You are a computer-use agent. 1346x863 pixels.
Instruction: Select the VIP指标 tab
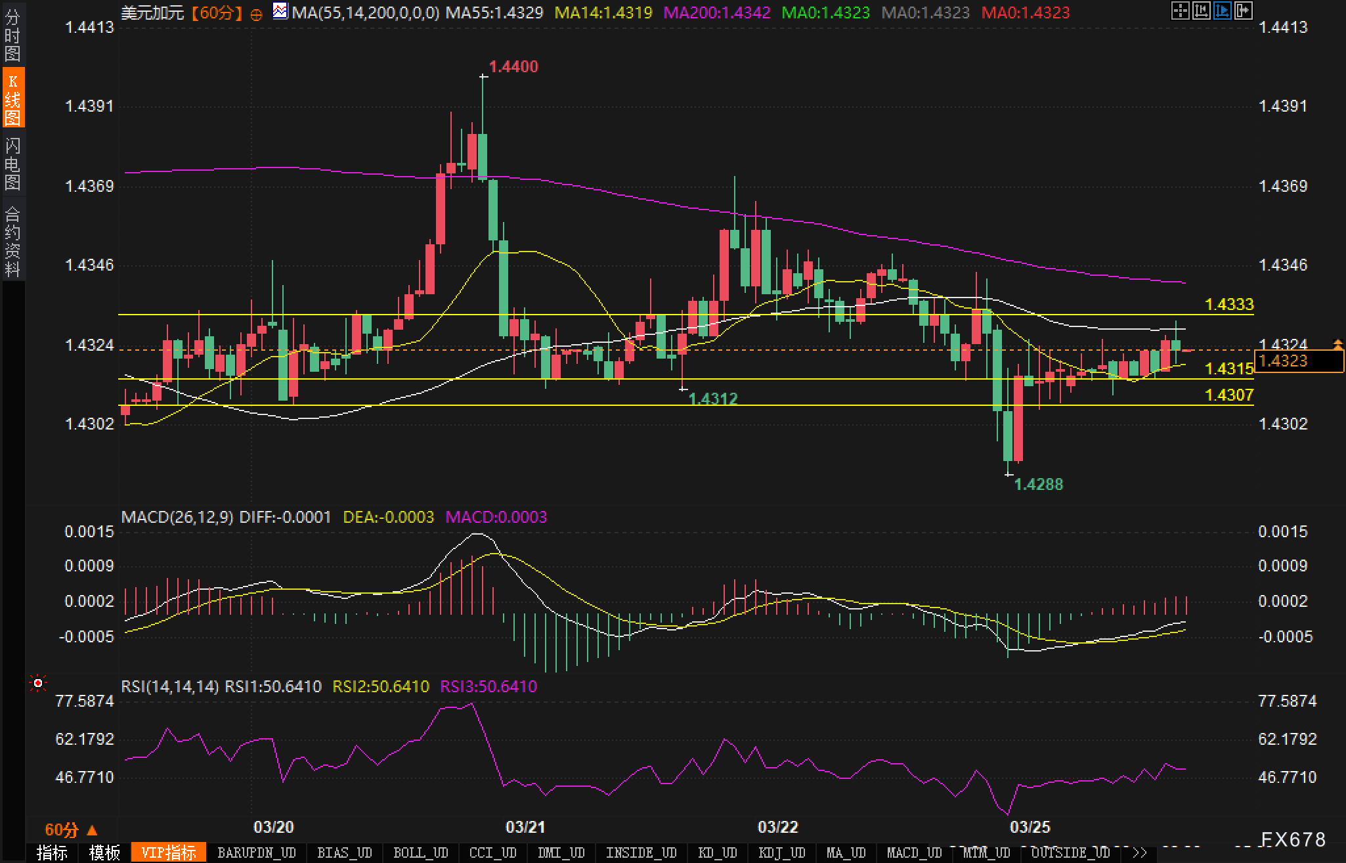168,852
